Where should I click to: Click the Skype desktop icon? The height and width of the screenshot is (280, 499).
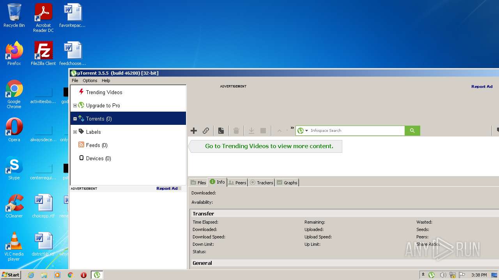(x=14, y=168)
